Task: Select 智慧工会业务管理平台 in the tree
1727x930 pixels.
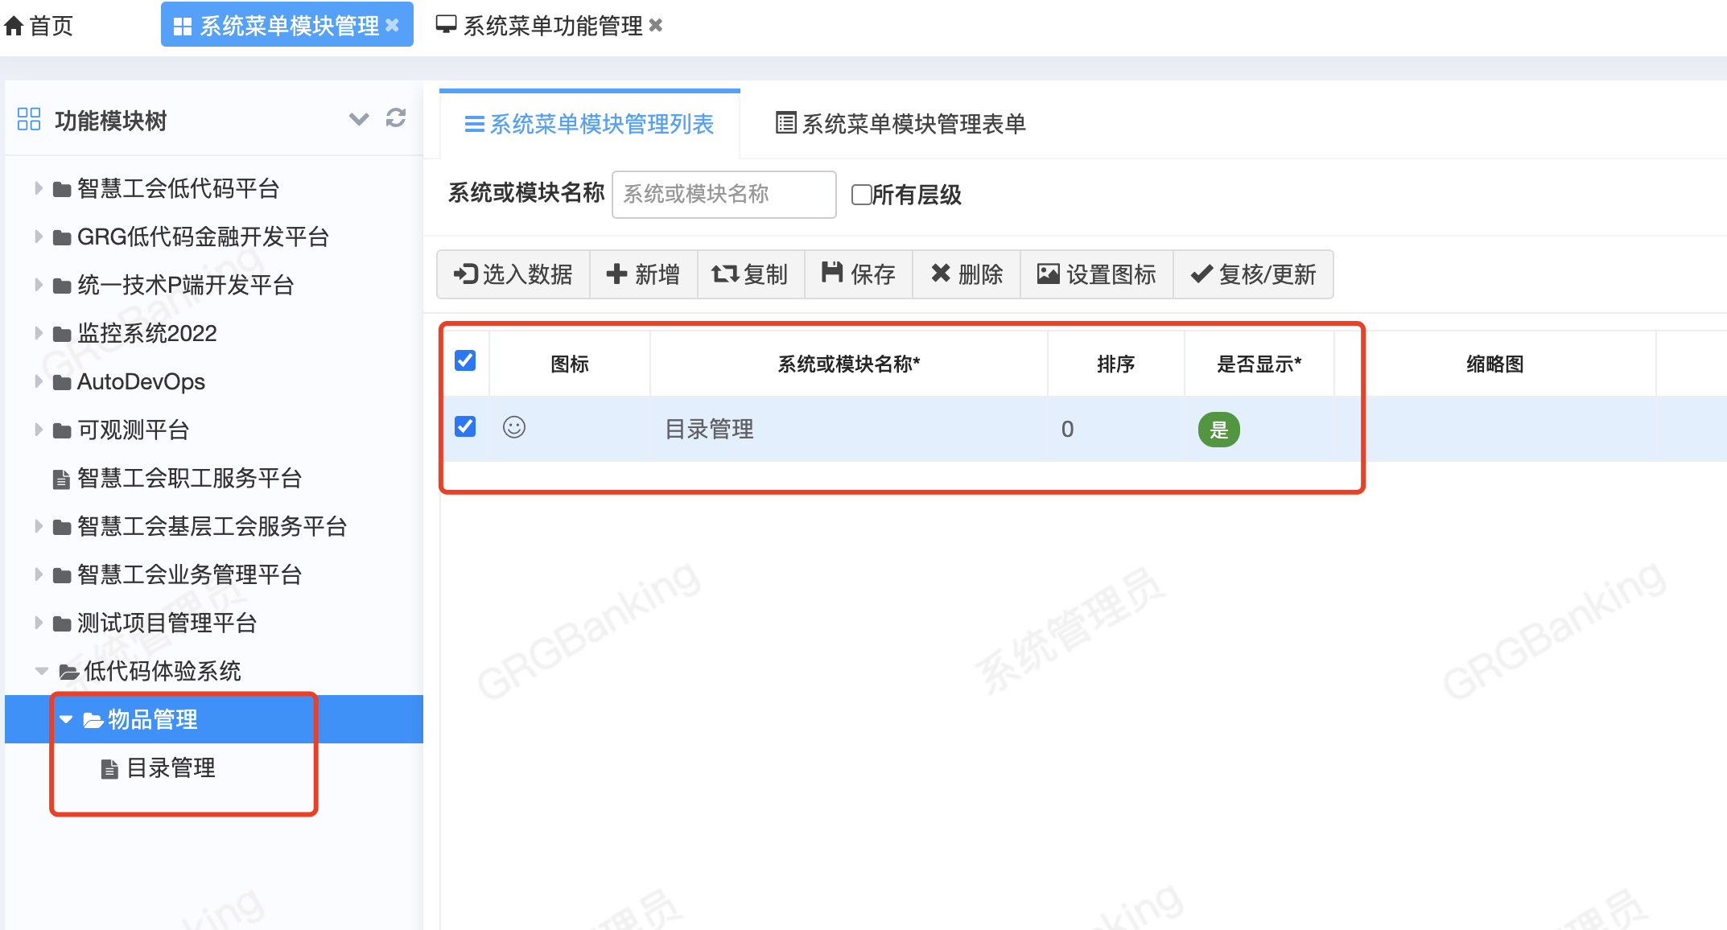Action: pos(190,574)
